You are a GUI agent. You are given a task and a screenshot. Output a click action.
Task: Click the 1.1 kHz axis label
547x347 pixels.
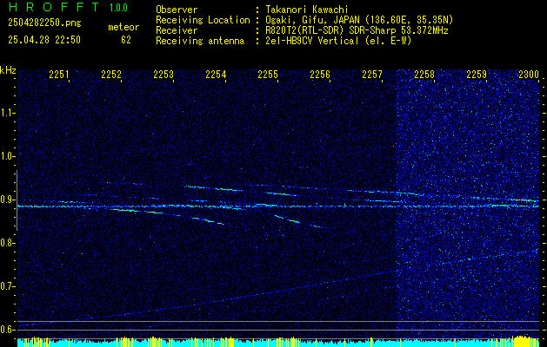(x=7, y=113)
